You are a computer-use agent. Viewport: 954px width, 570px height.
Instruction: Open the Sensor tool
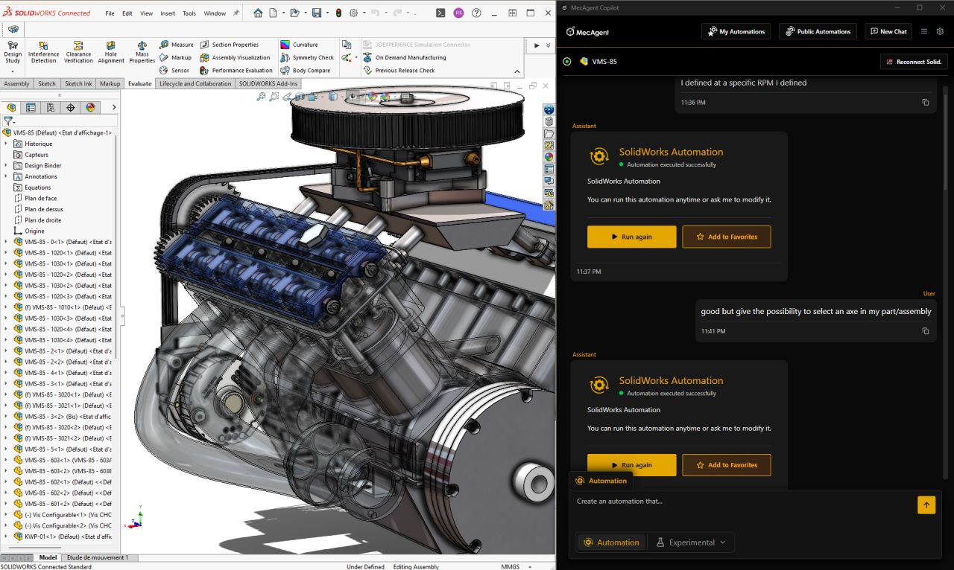pos(175,70)
